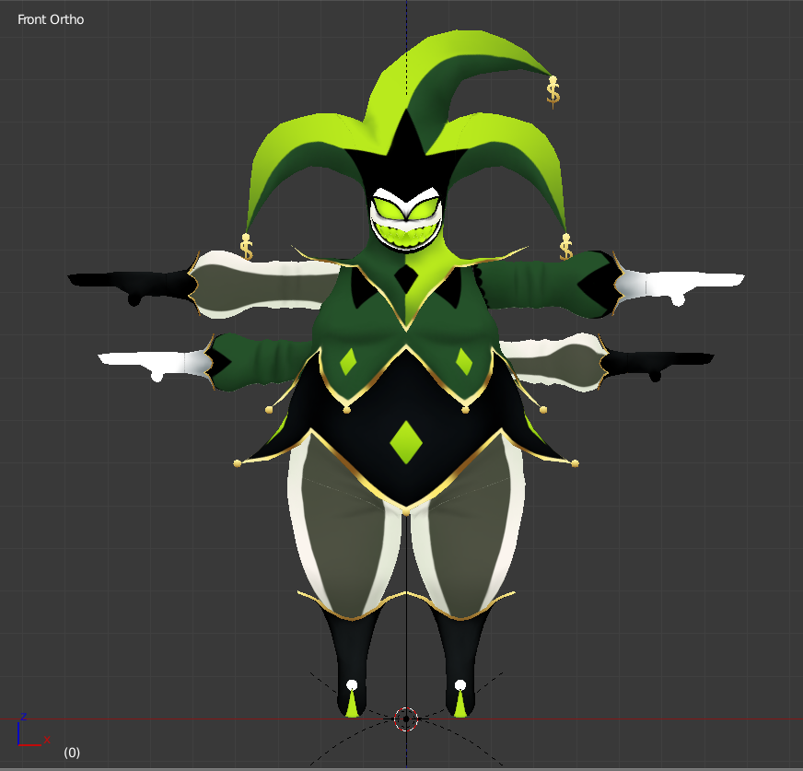
Task: Click the white pom-pom on the right boot
Action: point(460,685)
